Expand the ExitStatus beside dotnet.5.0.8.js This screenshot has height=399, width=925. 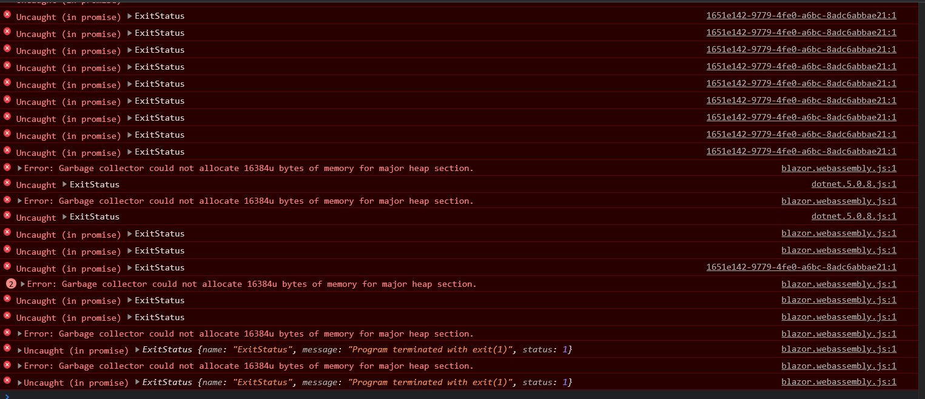click(x=65, y=184)
